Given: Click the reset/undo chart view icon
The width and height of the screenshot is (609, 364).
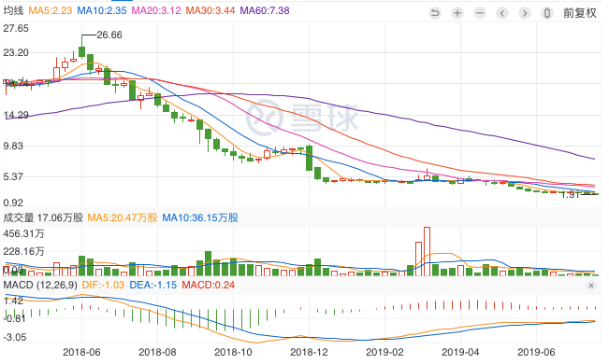Looking at the screenshot, I should [435, 13].
